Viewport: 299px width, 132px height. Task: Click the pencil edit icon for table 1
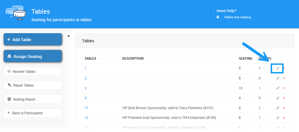point(278,68)
